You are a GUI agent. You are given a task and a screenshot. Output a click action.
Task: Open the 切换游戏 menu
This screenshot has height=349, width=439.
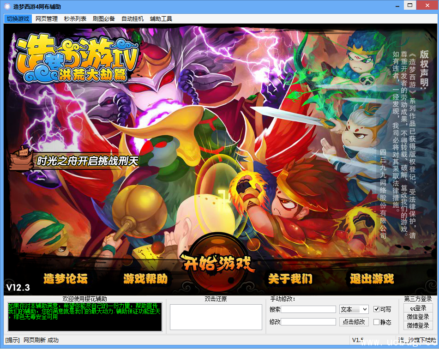pos(18,19)
